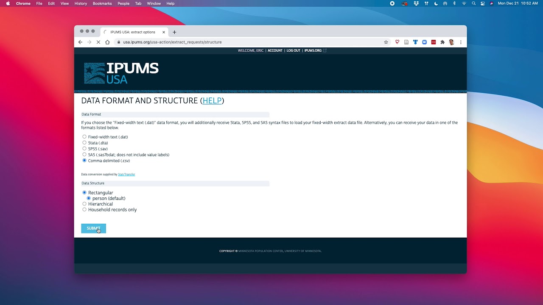The image size is (543, 305).
Task: Open the red LastPass extension icon
Action: (x=434, y=42)
